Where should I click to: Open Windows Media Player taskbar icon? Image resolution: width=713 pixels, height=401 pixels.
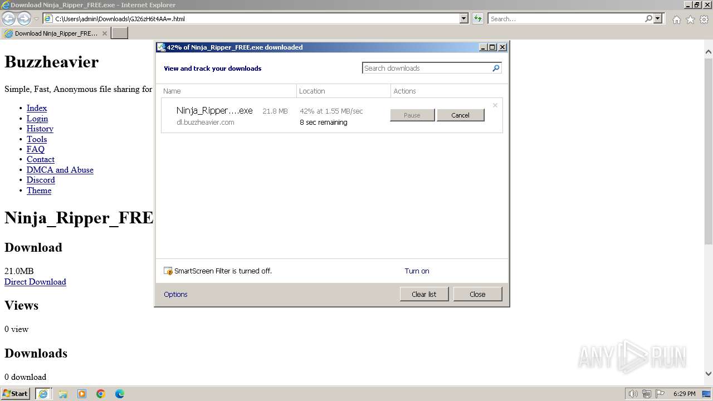tap(82, 394)
